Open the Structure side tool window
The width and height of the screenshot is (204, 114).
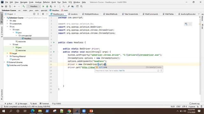pyautogui.click(x=2, y=32)
